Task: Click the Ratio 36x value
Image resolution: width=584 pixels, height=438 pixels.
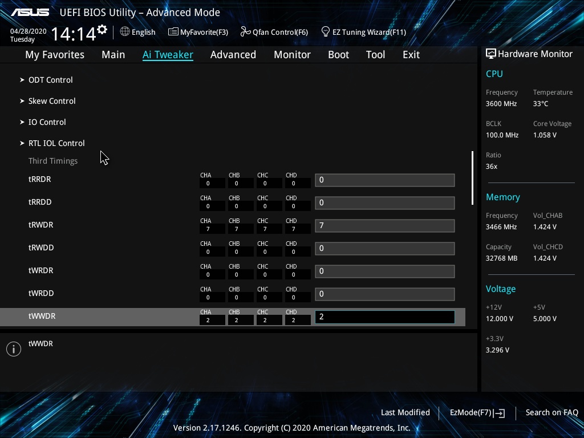Action: pos(492,167)
